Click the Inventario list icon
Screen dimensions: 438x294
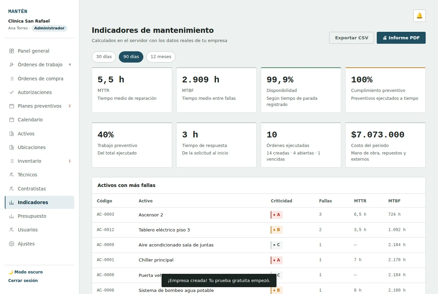coord(12,161)
